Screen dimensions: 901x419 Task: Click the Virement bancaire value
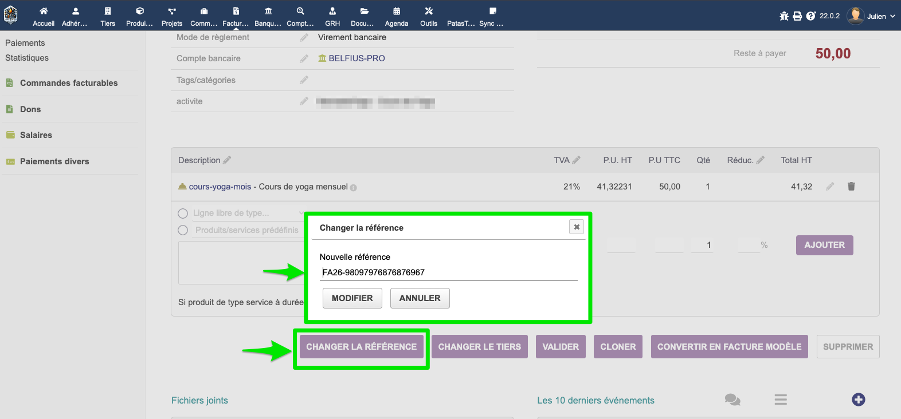point(352,37)
